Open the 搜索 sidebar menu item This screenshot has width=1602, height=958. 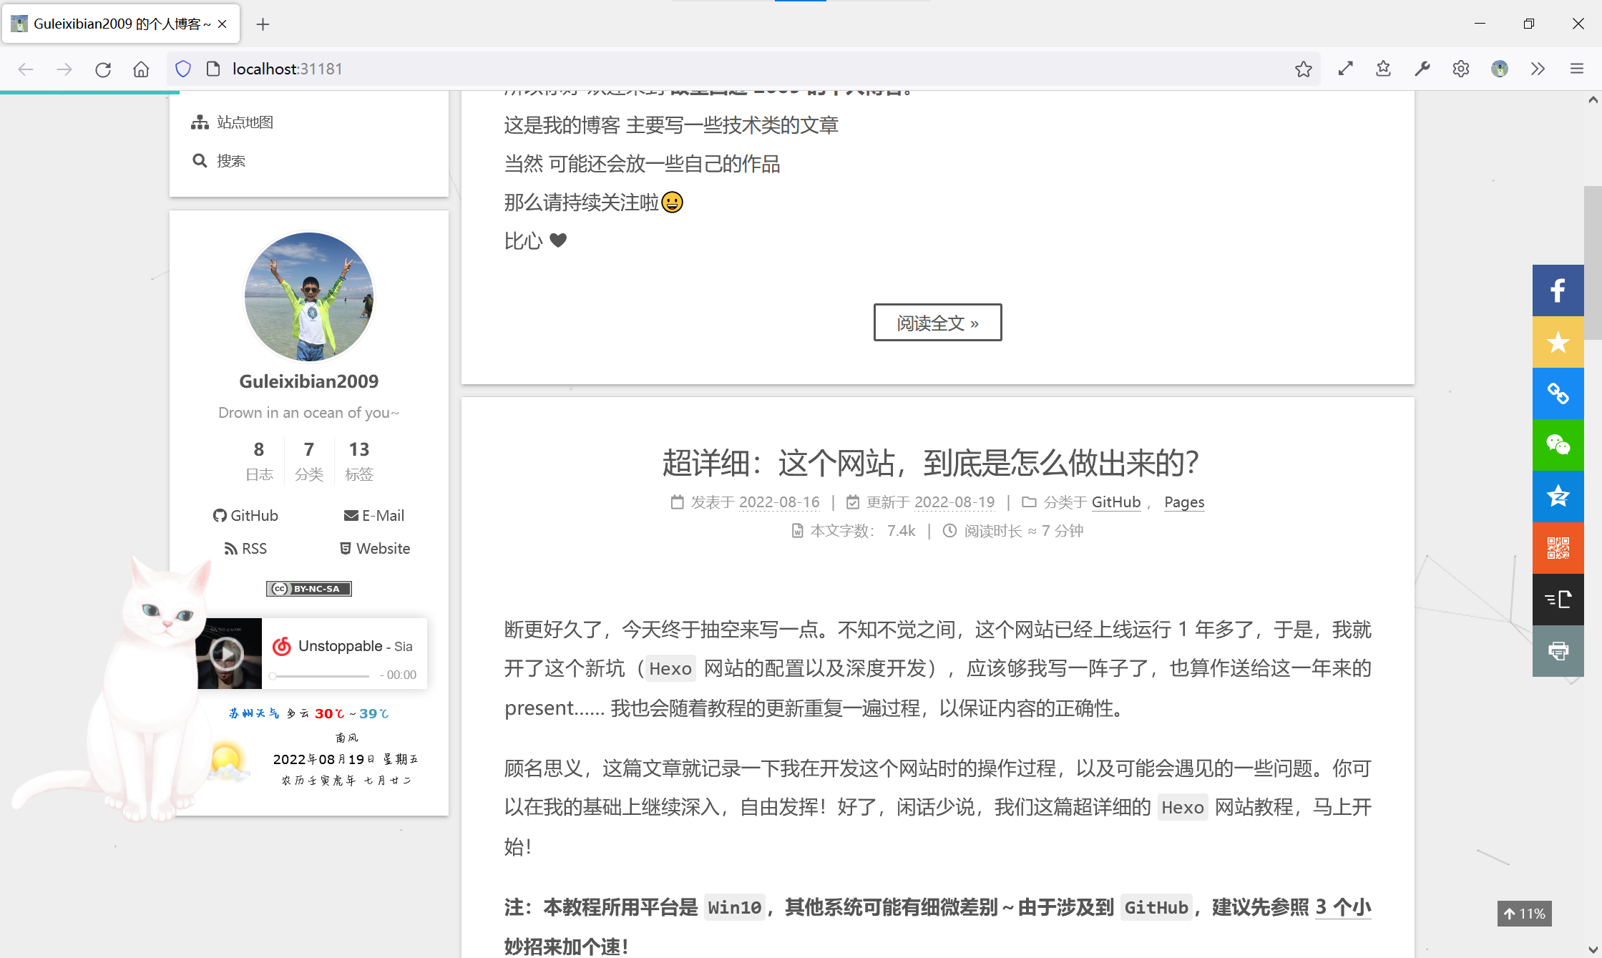point(230,161)
